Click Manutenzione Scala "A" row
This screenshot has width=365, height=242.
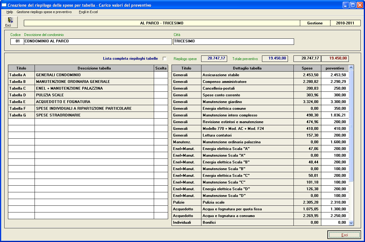coord(260,155)
